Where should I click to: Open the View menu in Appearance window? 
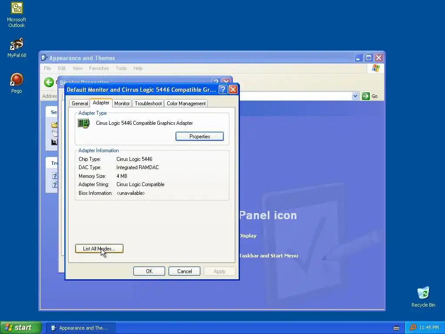[77, 68]
